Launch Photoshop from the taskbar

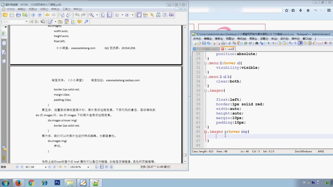57,183
